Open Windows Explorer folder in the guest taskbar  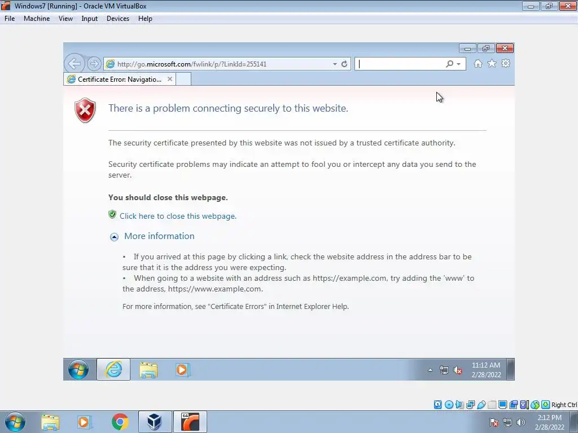point(148,370)
